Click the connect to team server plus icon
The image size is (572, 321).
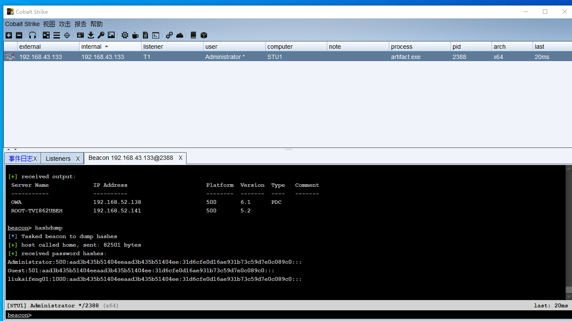point(9,35)
